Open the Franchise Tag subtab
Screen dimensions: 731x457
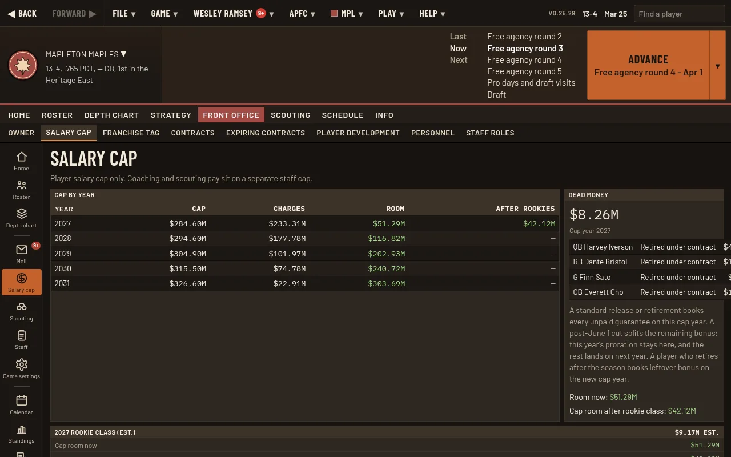[x=131, y=133]
